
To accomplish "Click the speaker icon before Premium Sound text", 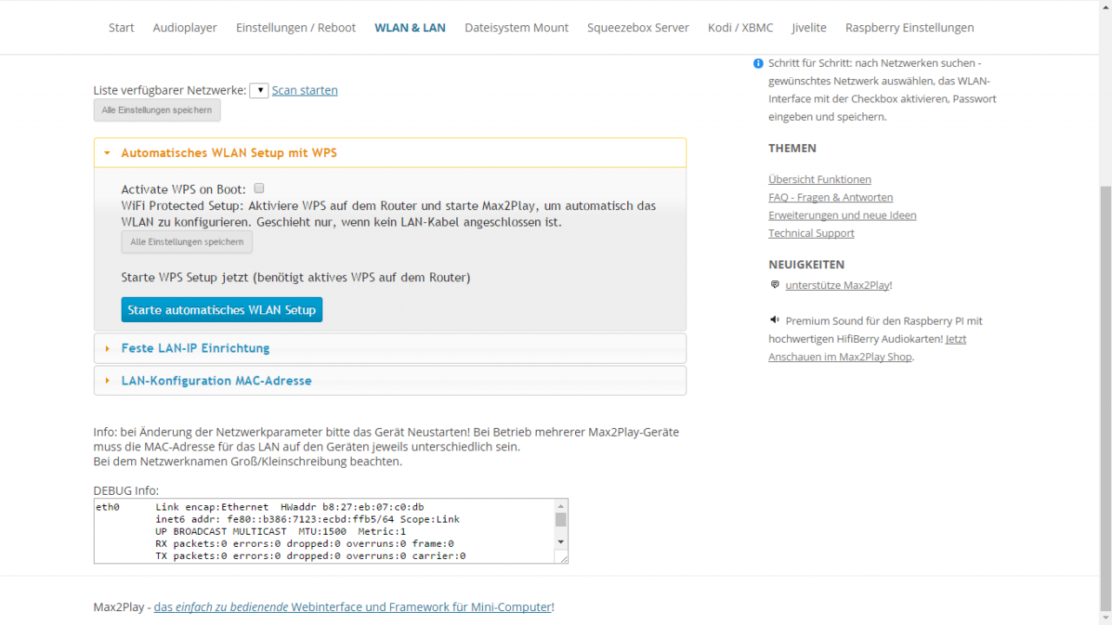I will point(774,320).
